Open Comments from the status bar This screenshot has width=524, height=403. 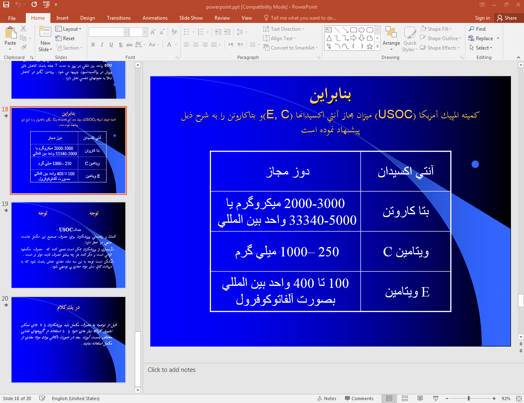359,398
